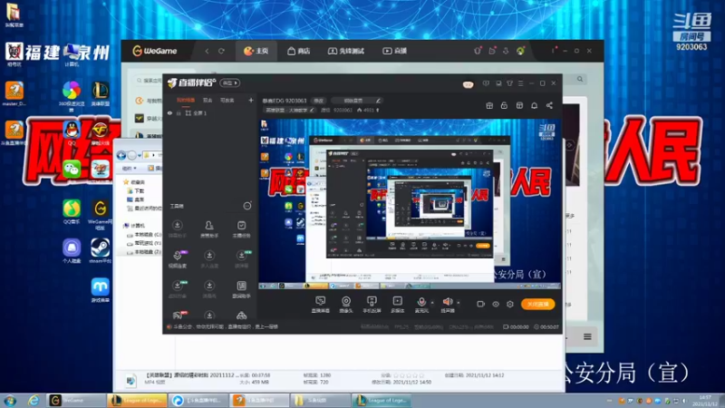
Task: Click the padlock icon above the preview
Action: point(504,105)
